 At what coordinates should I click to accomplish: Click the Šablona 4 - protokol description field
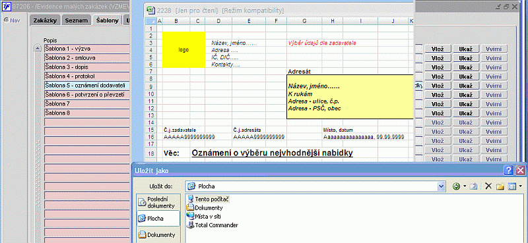point(87,76)
